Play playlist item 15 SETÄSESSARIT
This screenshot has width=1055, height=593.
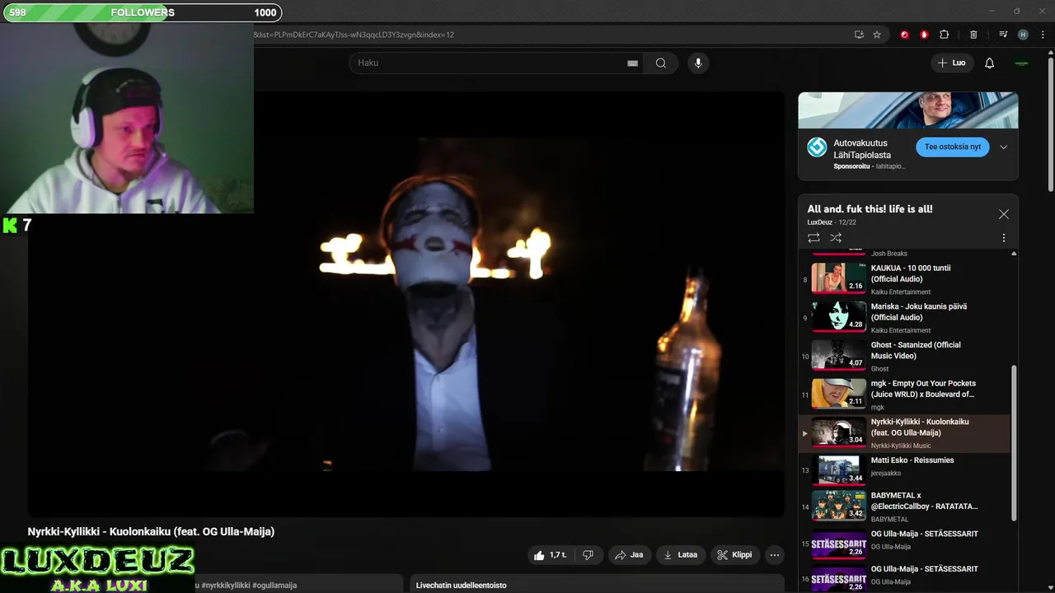point(904,543)
